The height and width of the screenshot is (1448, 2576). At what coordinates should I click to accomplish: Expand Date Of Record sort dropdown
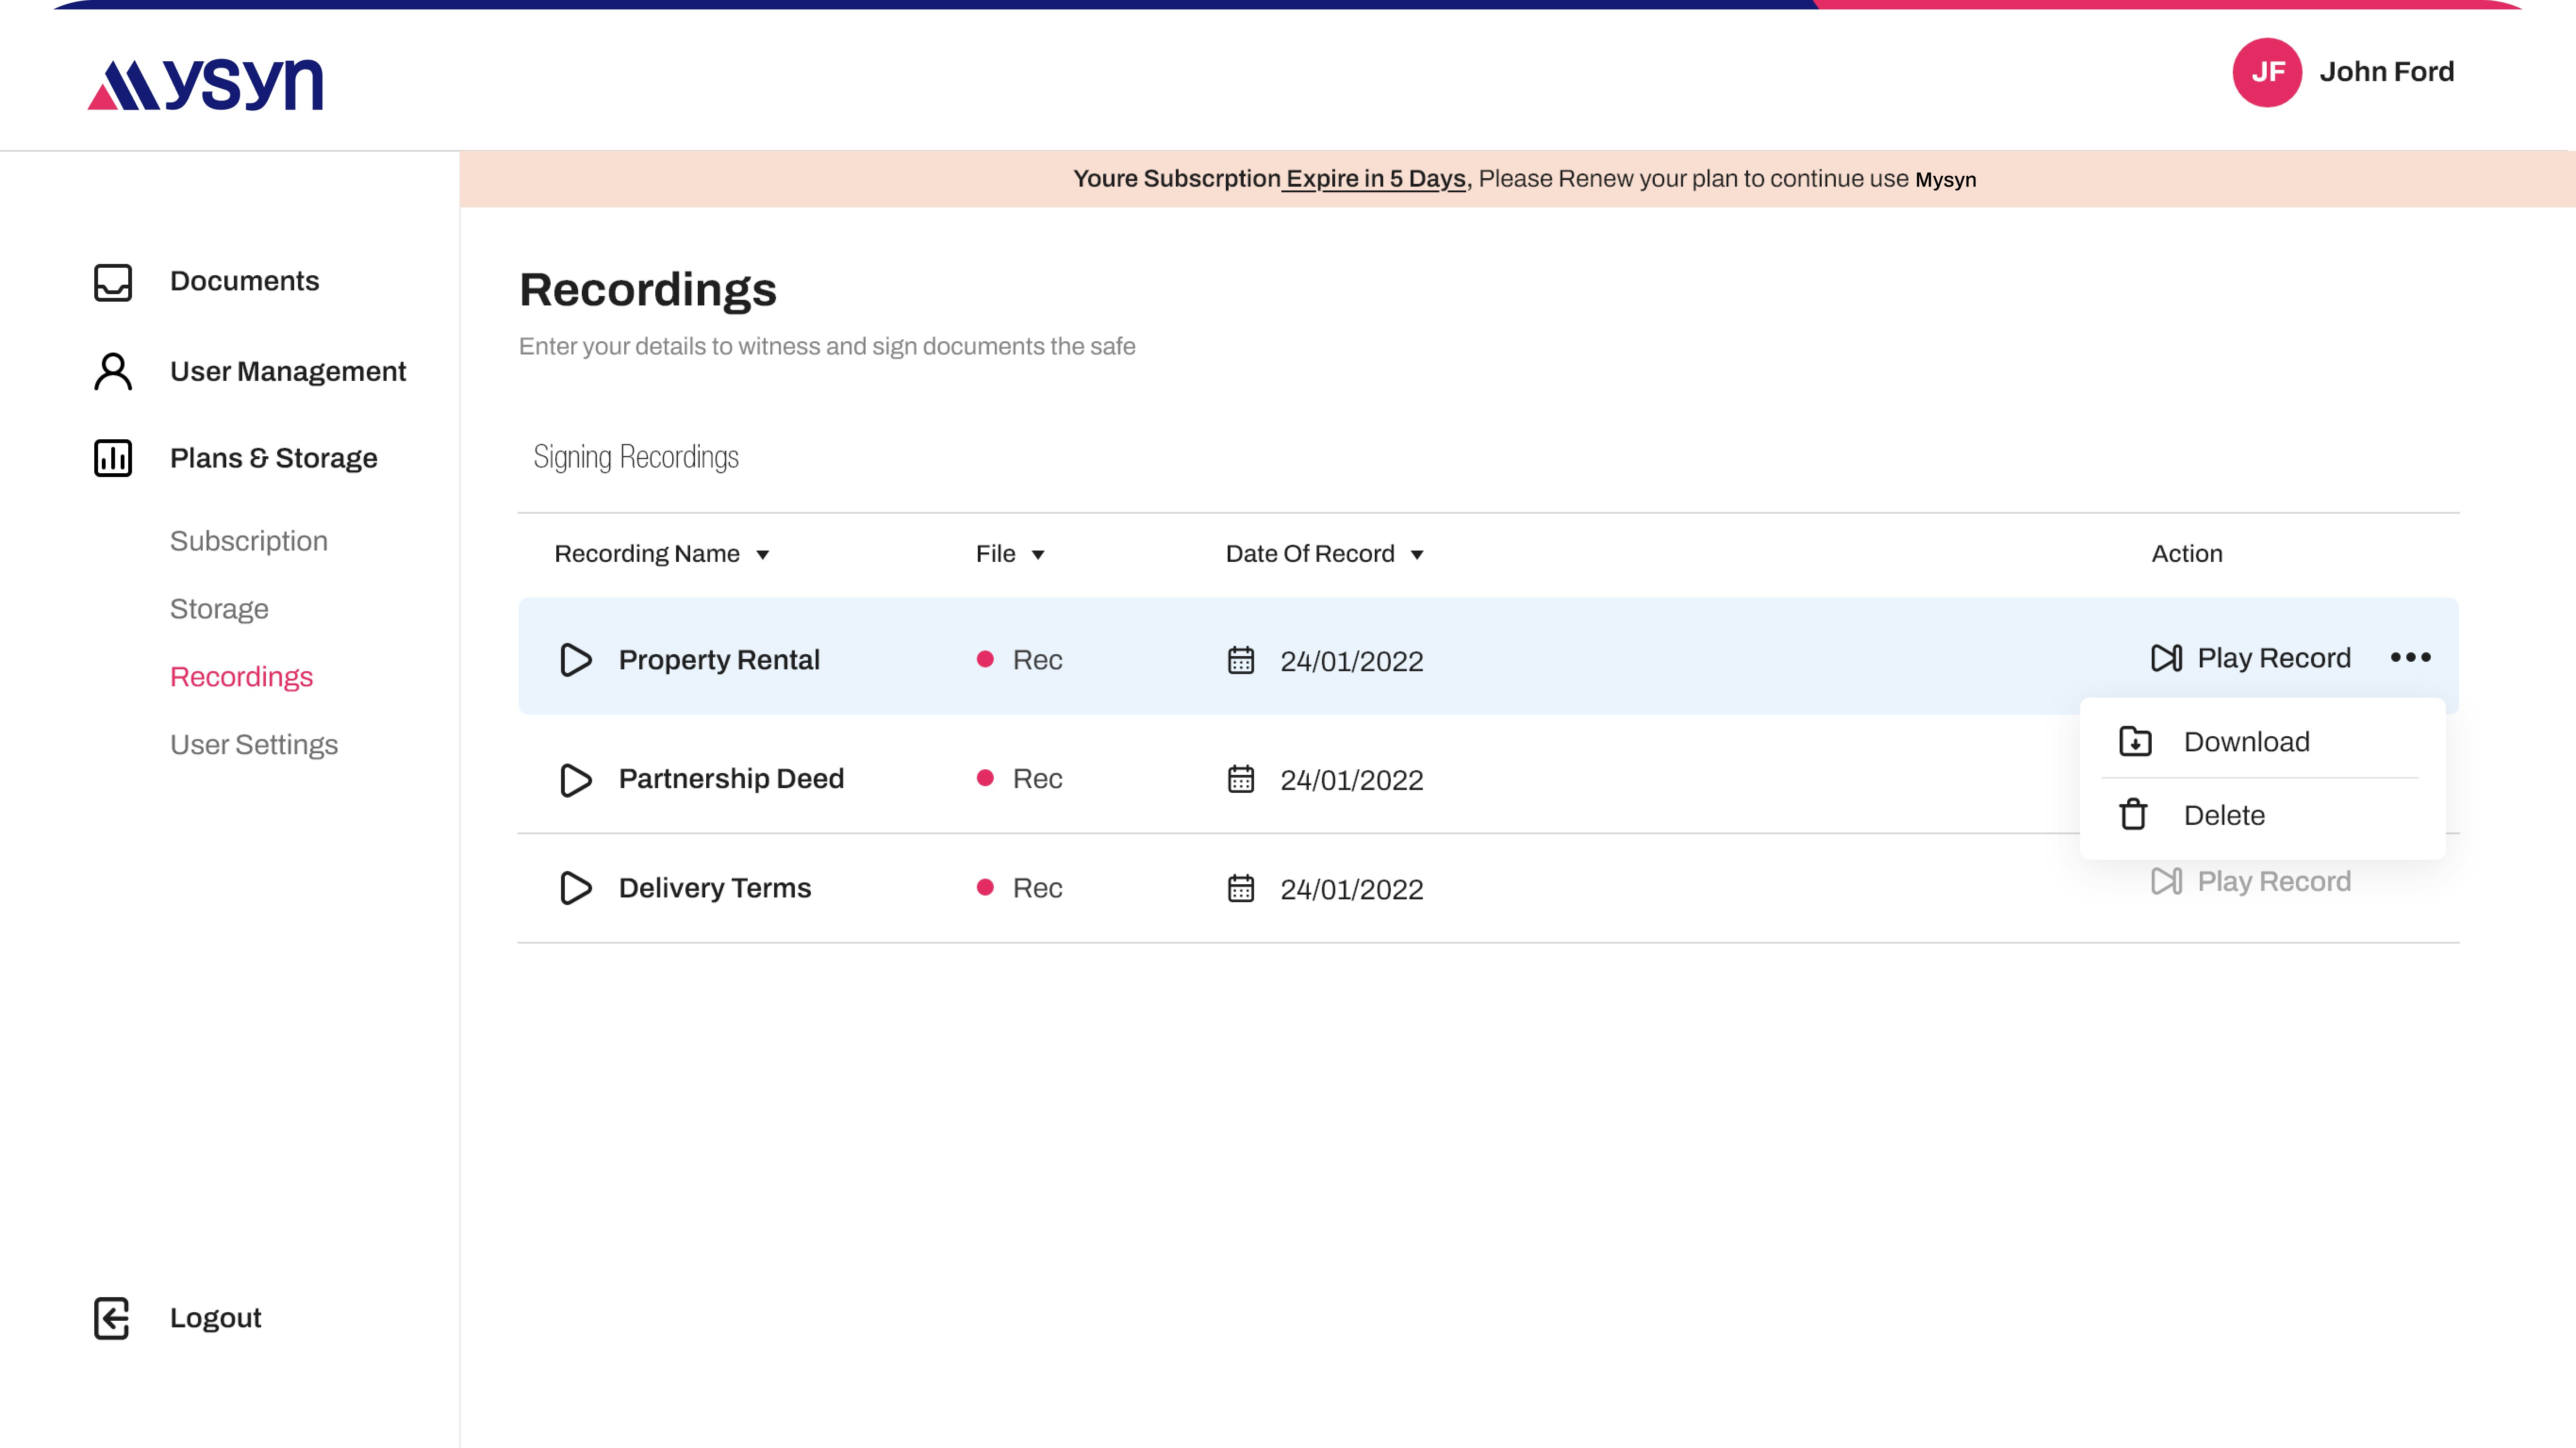[x=1416, y=555]
